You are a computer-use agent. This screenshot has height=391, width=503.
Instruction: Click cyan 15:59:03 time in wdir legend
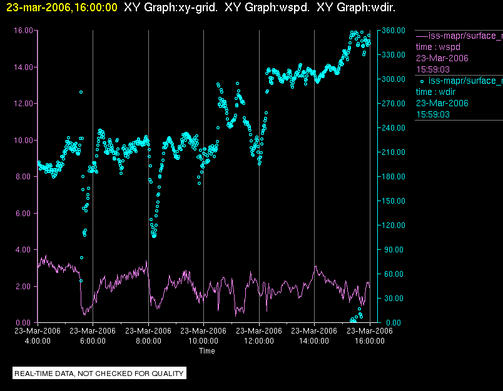pyautogui.click(x=433, y=114)
